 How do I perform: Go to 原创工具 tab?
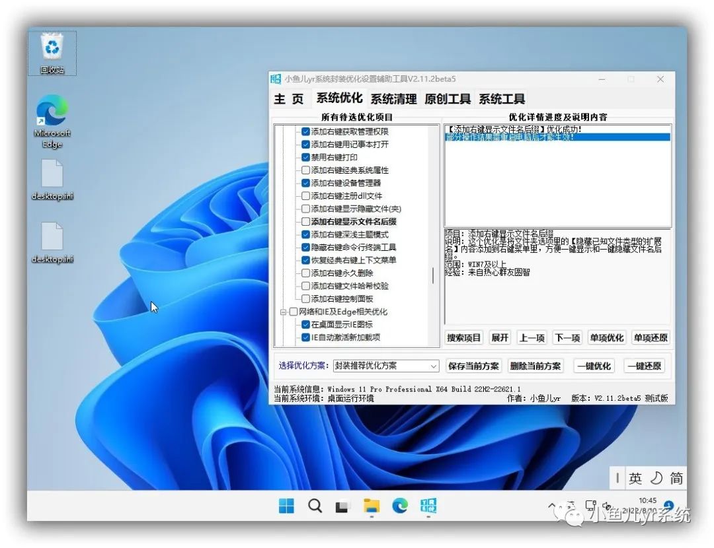tap(447, 99)
